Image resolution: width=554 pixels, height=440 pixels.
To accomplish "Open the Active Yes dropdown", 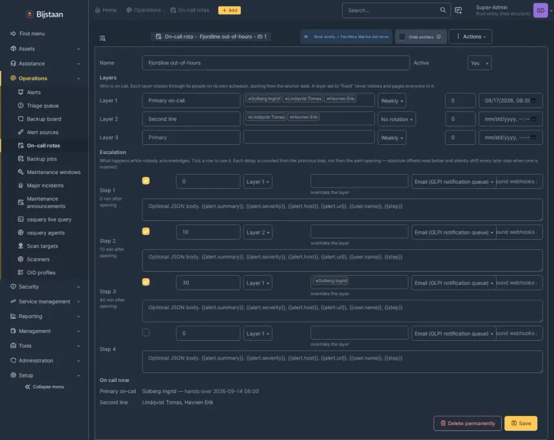I will click(479, 63).
